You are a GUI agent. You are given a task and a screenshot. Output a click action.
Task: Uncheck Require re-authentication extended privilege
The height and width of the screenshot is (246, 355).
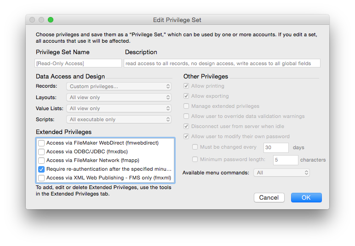(x=41, y=169)
